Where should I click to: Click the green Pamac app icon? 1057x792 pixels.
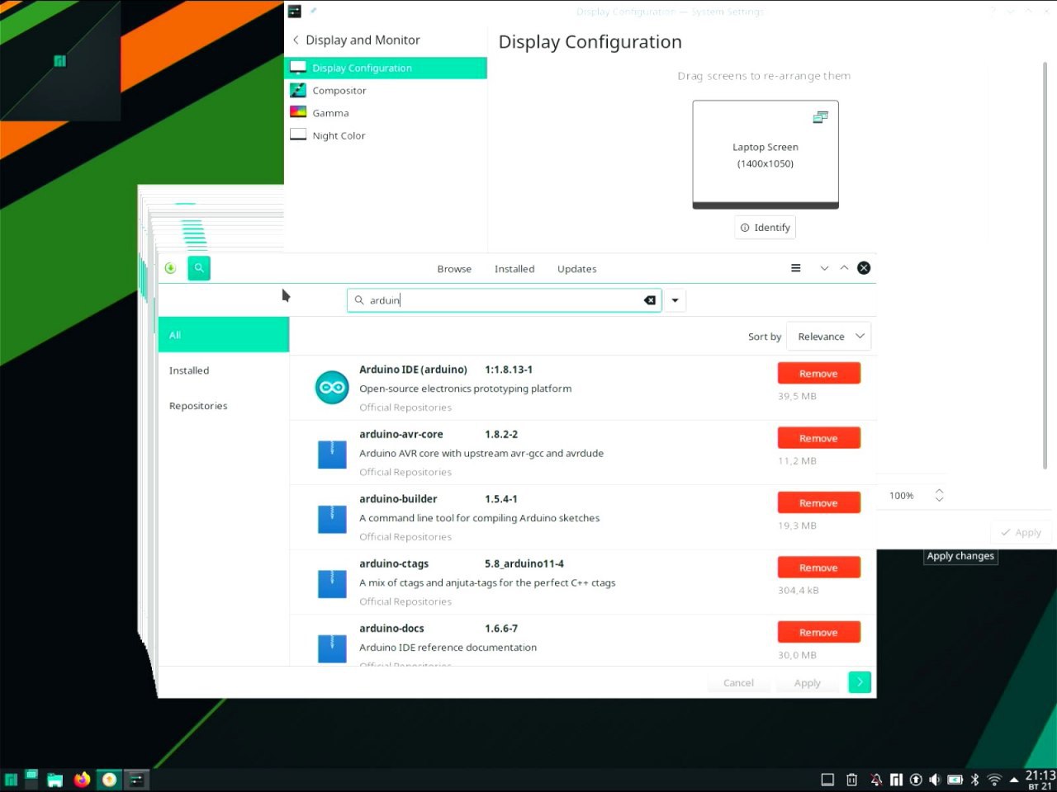(170, 268)
